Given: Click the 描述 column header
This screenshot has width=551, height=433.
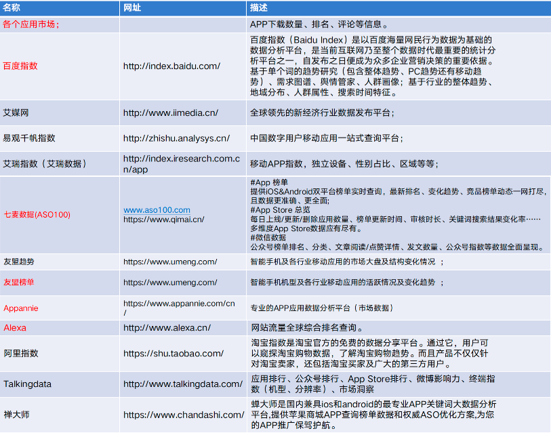Looking at the screenshot, I should (x=259, y=7).
